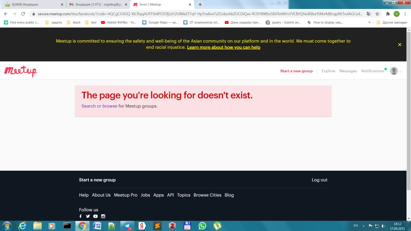This screenshot has height=231, width=411.
Task: Click the Meetup logo
Action: (21, 71)
